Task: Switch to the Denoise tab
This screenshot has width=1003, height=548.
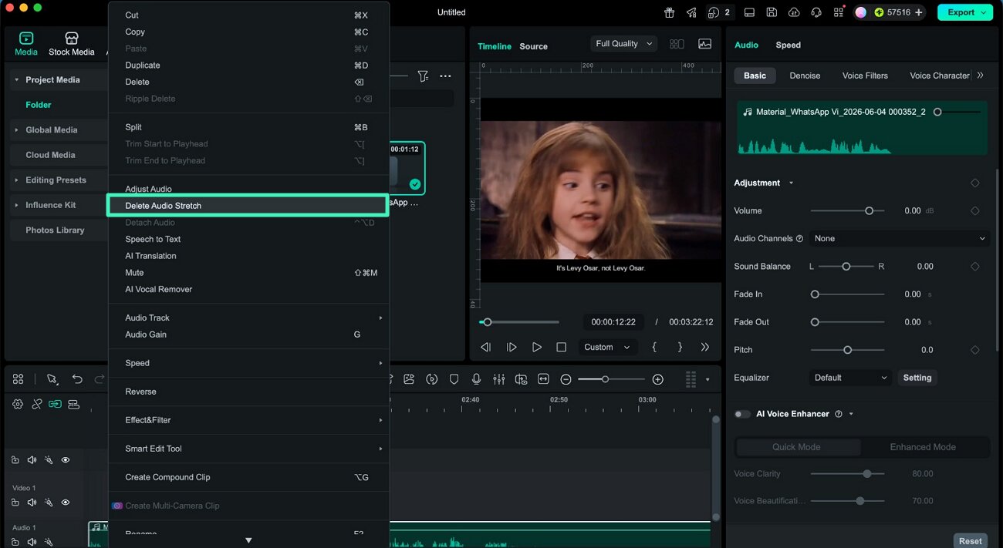Action: [805, 76]
